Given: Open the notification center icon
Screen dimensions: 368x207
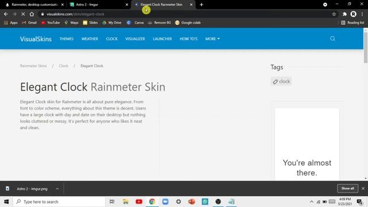Looking at the screenshot, I should [359, 202].
